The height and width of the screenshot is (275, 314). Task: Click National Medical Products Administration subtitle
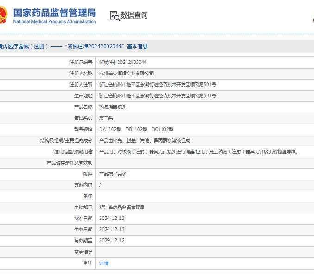(55, 22)
